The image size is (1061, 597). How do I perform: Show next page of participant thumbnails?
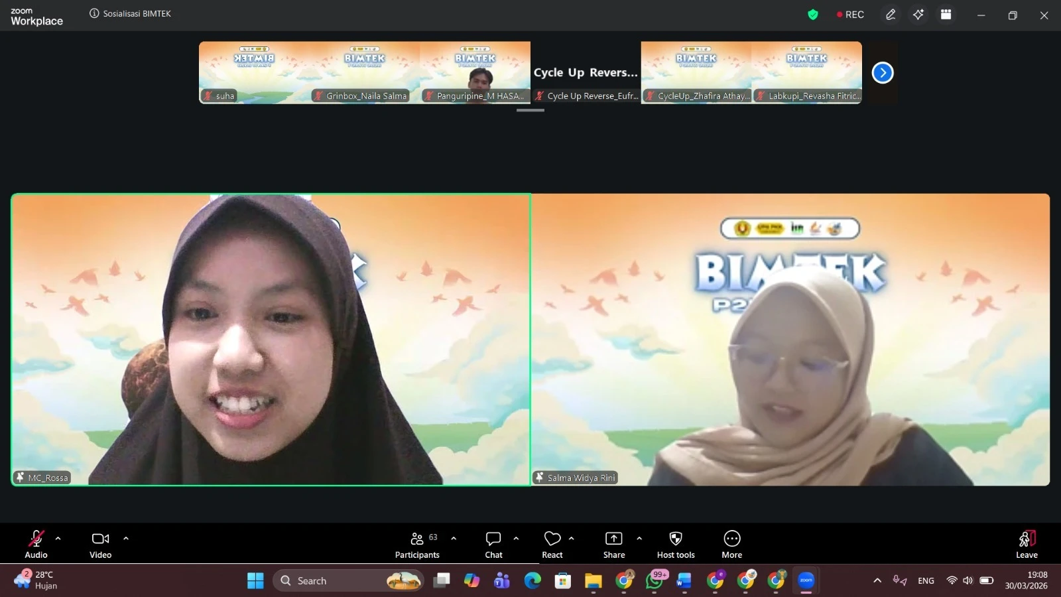883,73
